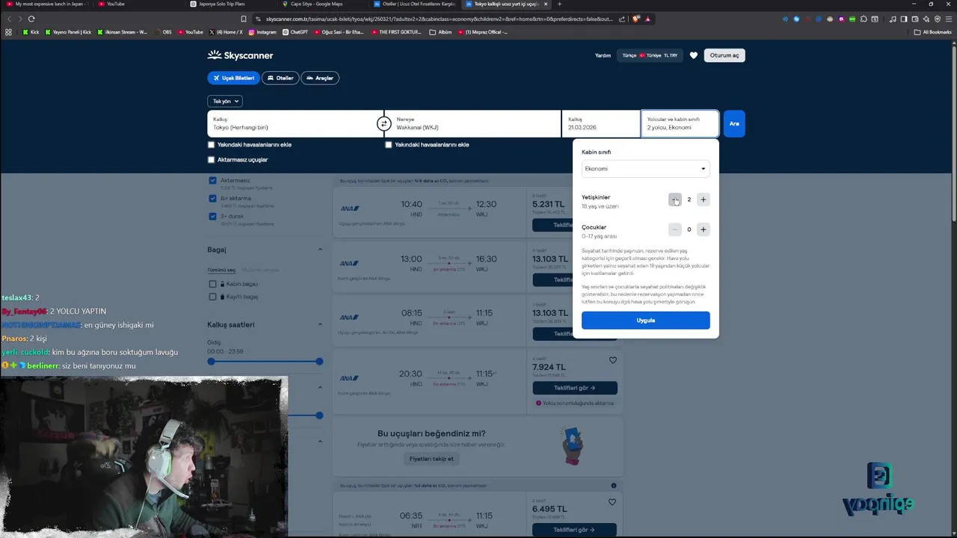Image resolution: width=957 pixels, height=538 pixels.
Task: Open the music note media control icon
Action: click(x=893, y=19)
